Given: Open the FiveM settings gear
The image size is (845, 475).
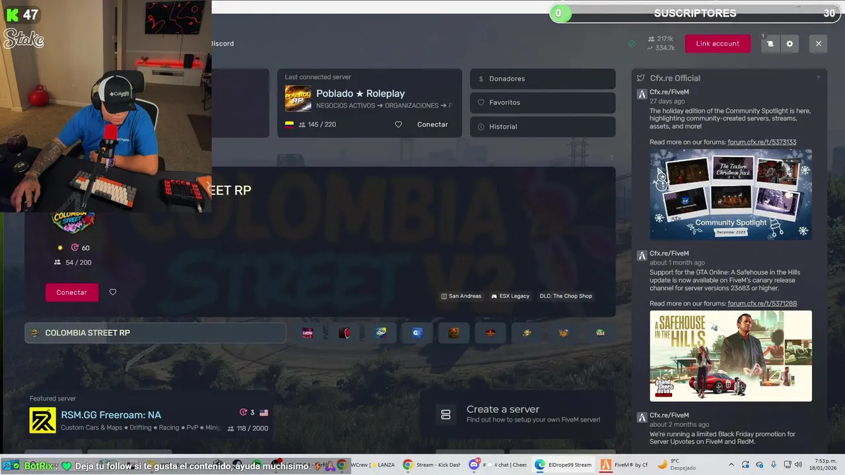Looking at the screenshot, I should [790, 44].
